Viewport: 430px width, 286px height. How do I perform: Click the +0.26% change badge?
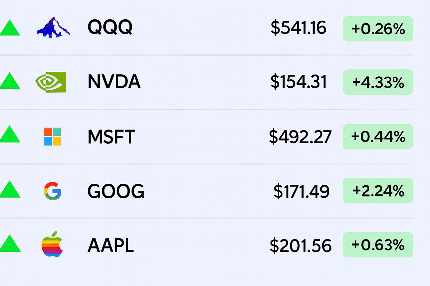click(x=378, y=29)
